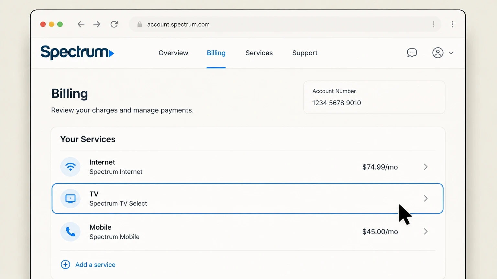Click the address bar URL field

[x=285, y=24]
